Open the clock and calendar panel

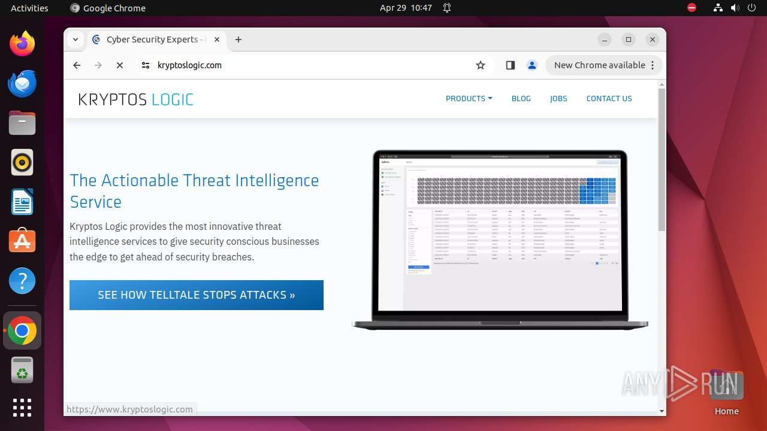[406, 8]
